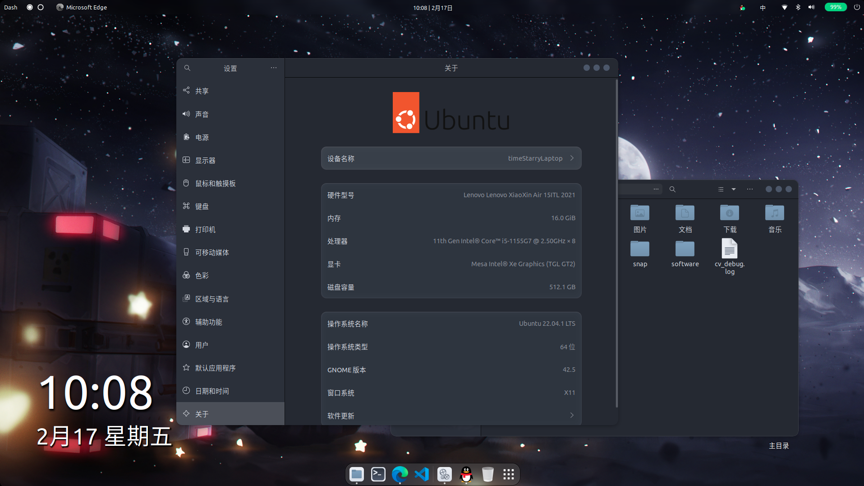Open the software folder in Files window
The height and width of the screenshot is (486, 864).
tap(685, 254)
